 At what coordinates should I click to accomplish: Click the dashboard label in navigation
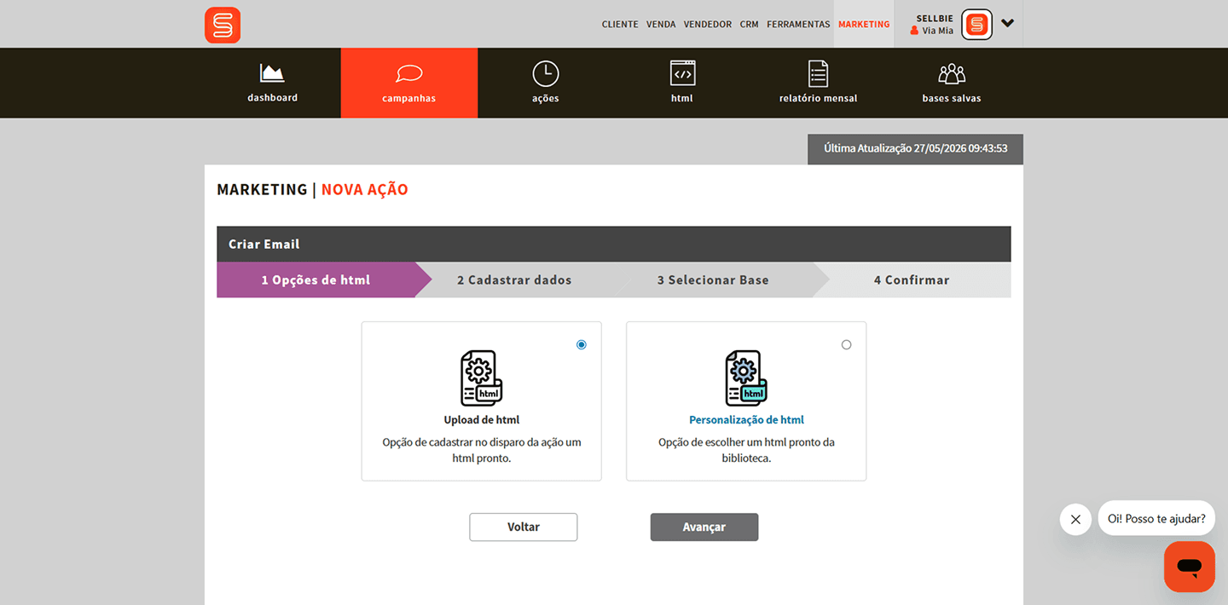[x=273, y=98]
